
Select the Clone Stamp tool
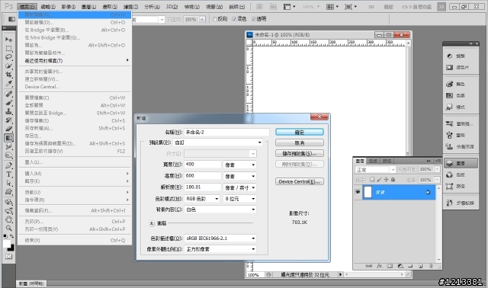tap(8, 111)
